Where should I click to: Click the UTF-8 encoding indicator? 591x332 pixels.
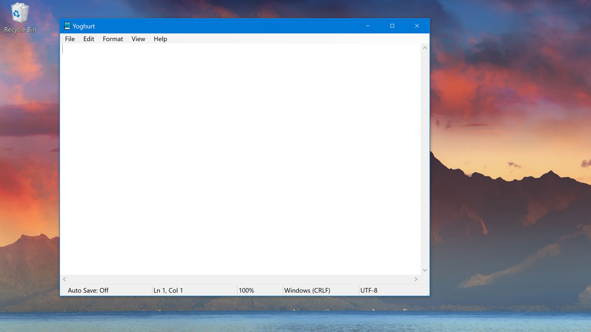pos(369,290)
